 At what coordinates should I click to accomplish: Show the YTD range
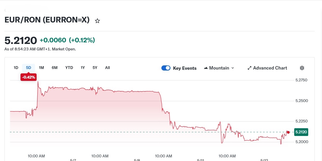[x=69, y=68]
